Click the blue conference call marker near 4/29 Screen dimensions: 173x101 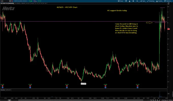pyautogui.click(x=30, y=88)
